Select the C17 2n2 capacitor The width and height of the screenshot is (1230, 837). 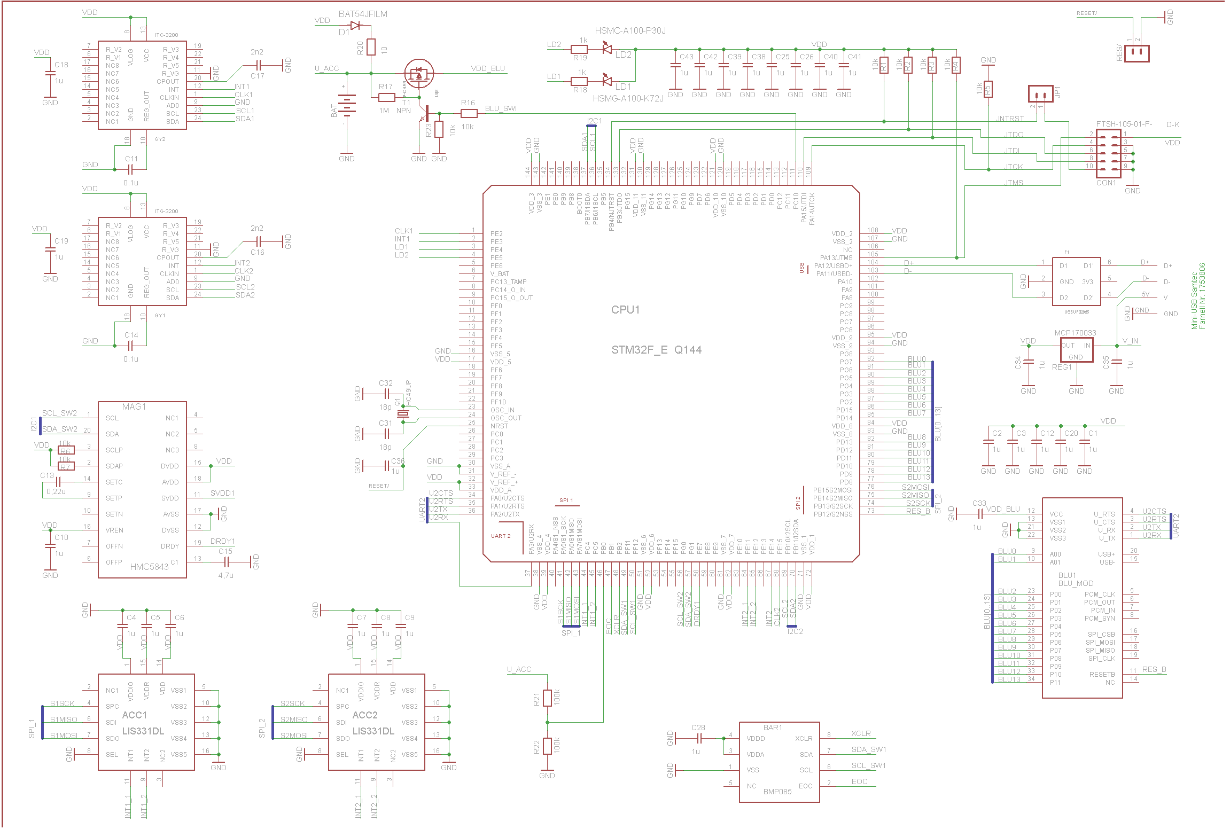click(259, 65)
